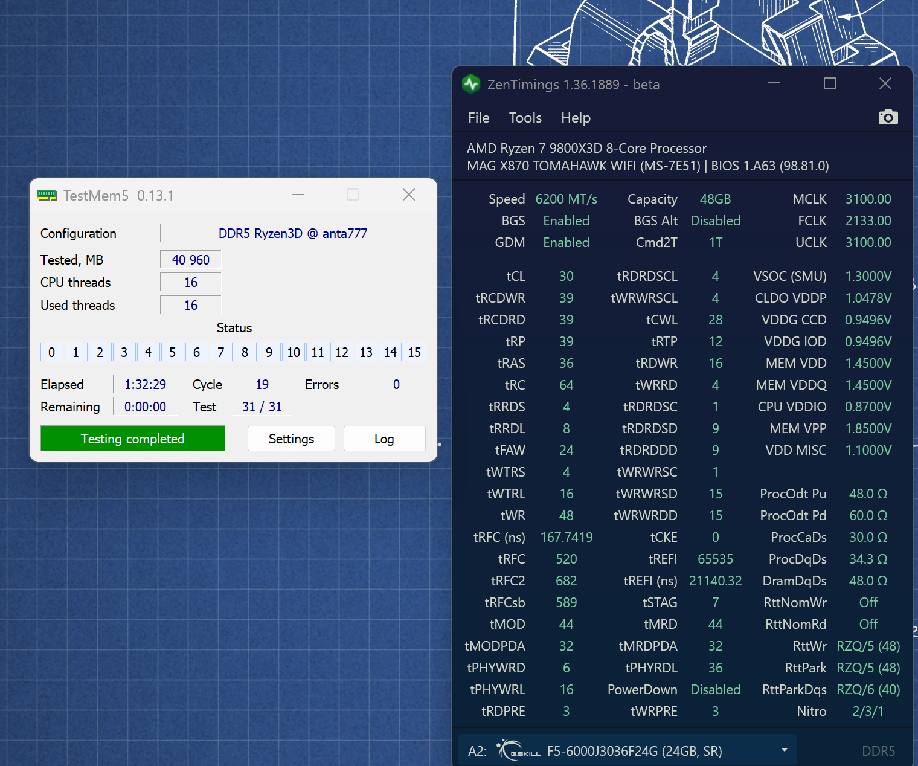This screenshot has width=918, height=766.
Task: Click the CLDO VDDP voltage 1.0478V
Action: click(x=868, y=298)
